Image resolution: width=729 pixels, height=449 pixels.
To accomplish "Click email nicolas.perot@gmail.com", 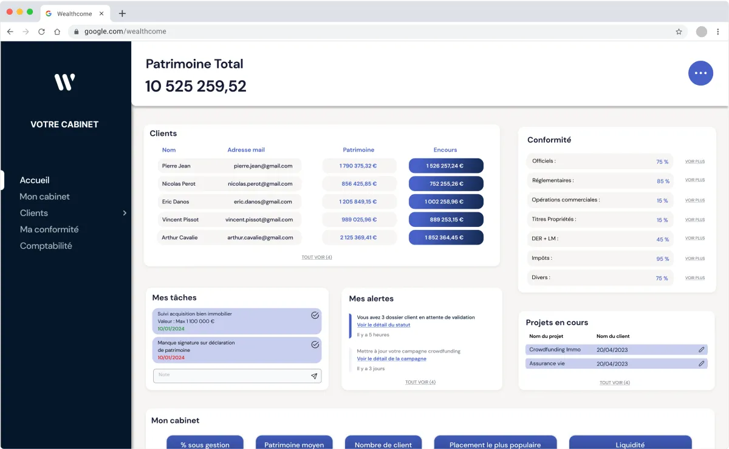I will pyautogui.click(x=260, y=184).
